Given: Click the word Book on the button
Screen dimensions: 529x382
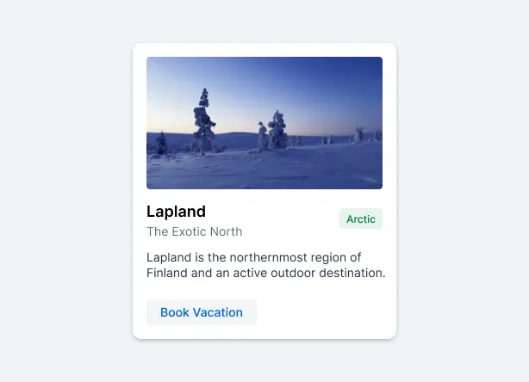Looking at the screenshot, I should pyautogui.click(x=174, y=312).
